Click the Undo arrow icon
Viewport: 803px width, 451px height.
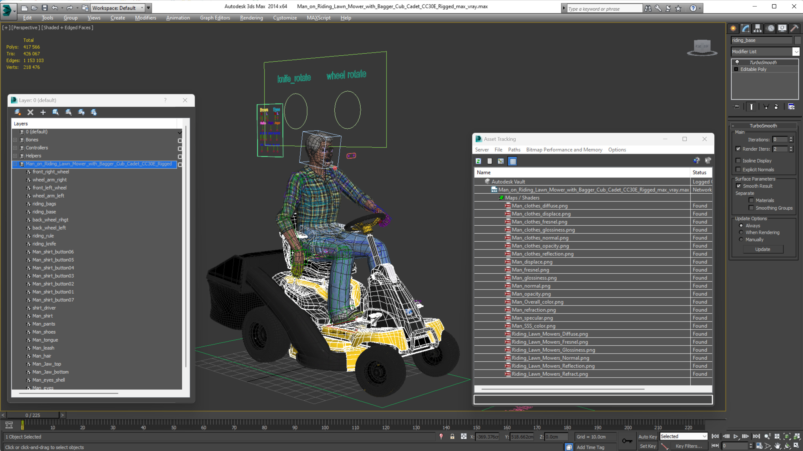pyautogui.click(x=55, y=8)
